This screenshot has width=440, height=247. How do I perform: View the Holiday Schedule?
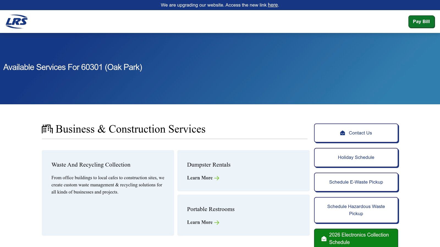click(x=356, y=158)
